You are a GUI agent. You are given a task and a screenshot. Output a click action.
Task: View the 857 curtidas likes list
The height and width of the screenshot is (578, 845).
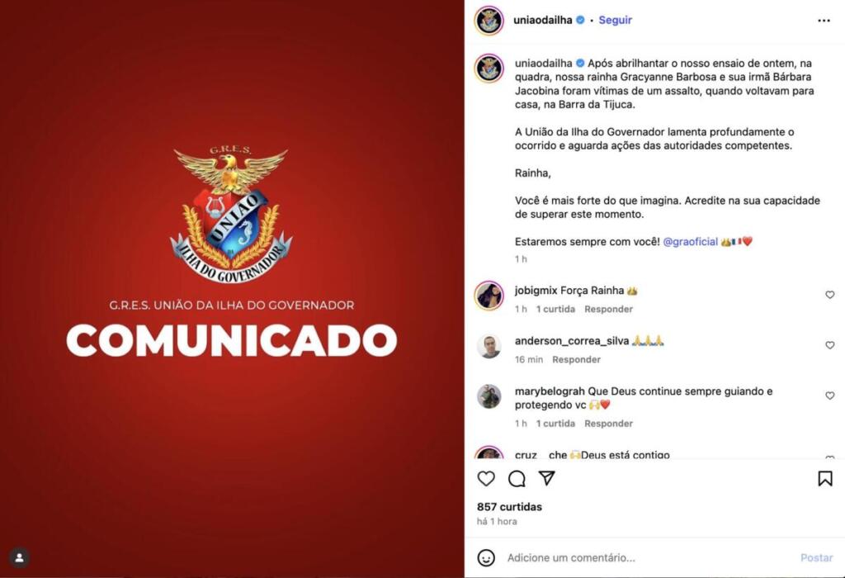509,507
